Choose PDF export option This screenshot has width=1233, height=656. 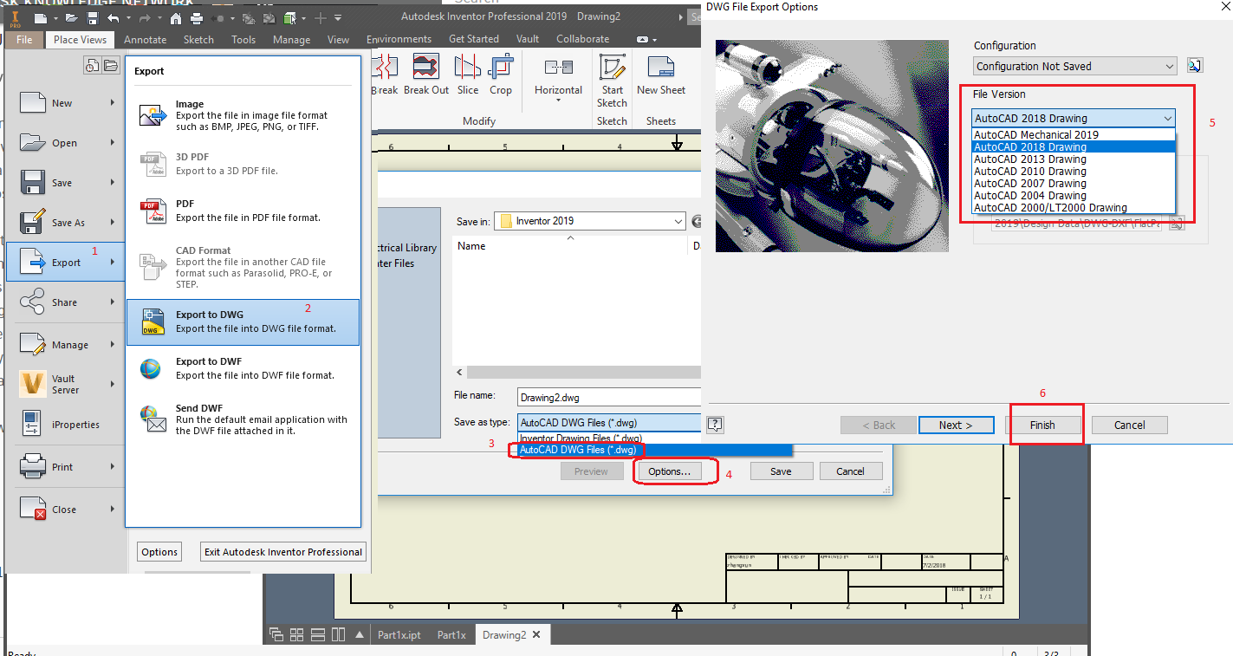[243, 211]
